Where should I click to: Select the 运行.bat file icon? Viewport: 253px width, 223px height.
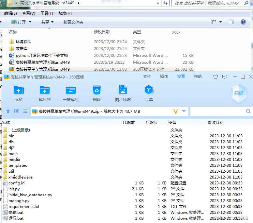(5, 218)
